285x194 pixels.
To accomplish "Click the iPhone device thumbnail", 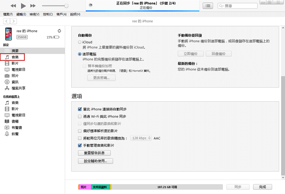I will [8, 34].
